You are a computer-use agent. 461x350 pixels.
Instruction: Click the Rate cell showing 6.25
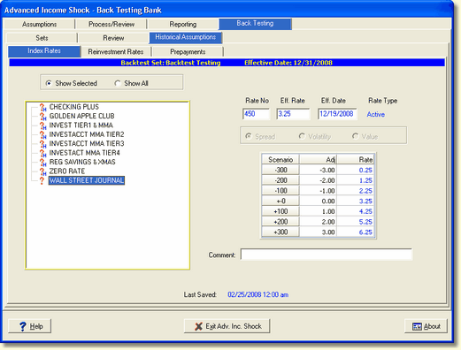(x=356, y=232)
